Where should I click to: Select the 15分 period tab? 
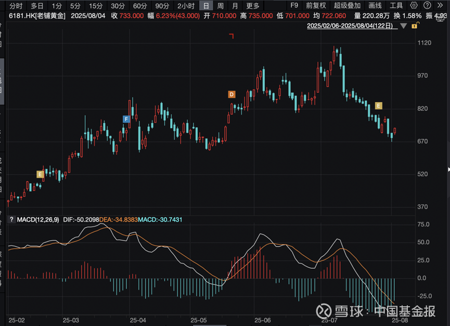[96, 6]
